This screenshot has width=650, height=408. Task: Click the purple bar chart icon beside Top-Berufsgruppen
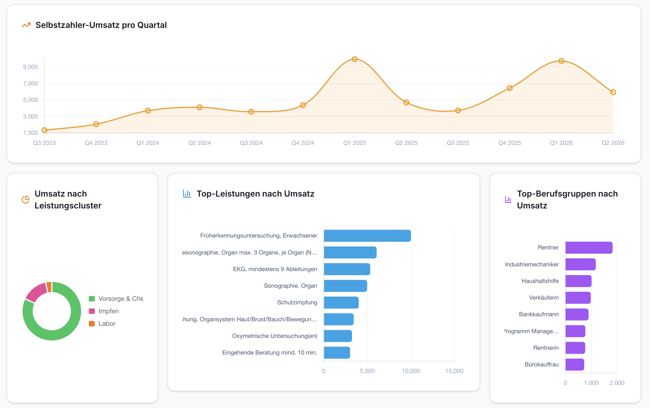tap(508, 200)
